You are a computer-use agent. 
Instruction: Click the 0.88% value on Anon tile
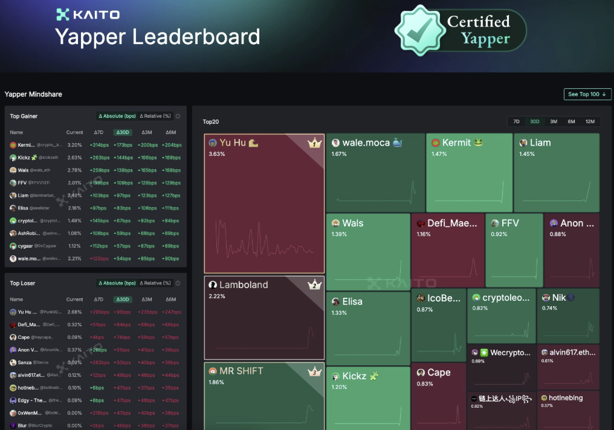click(x=558, y=234)
